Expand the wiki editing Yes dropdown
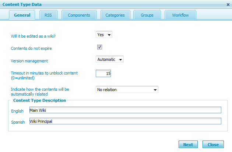Screen dimensions: 232x152 (x=104, y=35)
